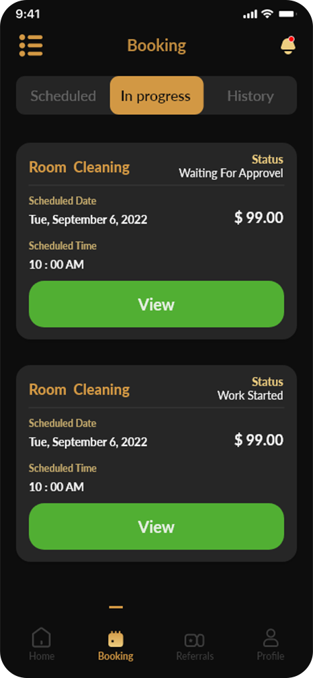
Task: Switch to the Scheduled tab
Action: click(63, 95)
